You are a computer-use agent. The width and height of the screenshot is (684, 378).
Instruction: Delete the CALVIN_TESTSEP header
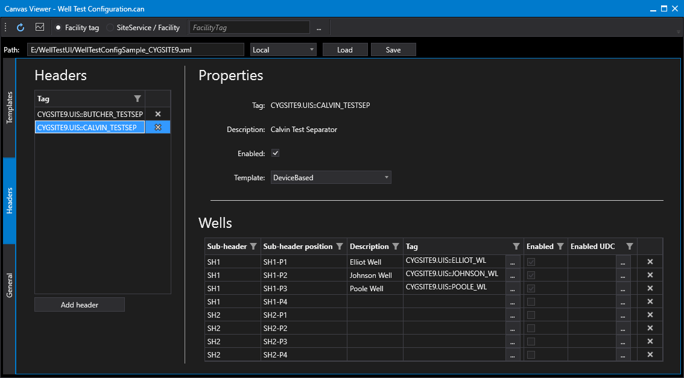coord(158,127)
